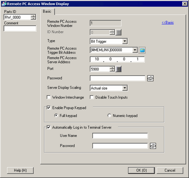The width and height of the screenshot is (189, 178).
Task: Show server password with eye icon
Action: [x=150, y=78]
